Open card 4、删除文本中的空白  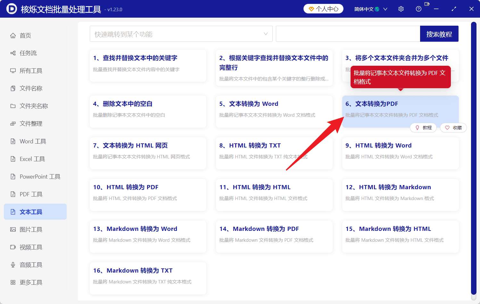pos(148,112)
